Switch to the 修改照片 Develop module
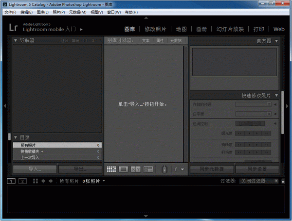 [x=155, y=29]
